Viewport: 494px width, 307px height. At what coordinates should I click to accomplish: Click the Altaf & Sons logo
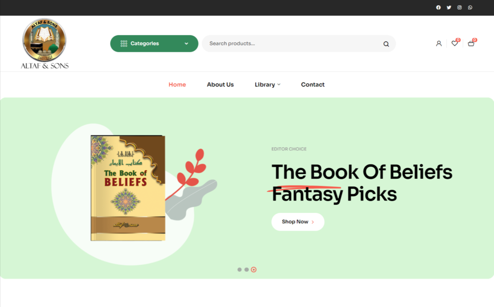click(44, 44)
